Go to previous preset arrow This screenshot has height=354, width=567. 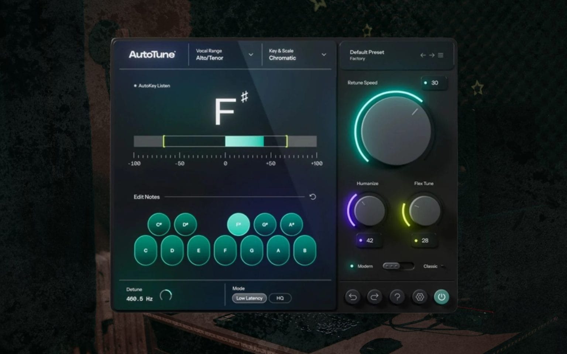[423, 55]
